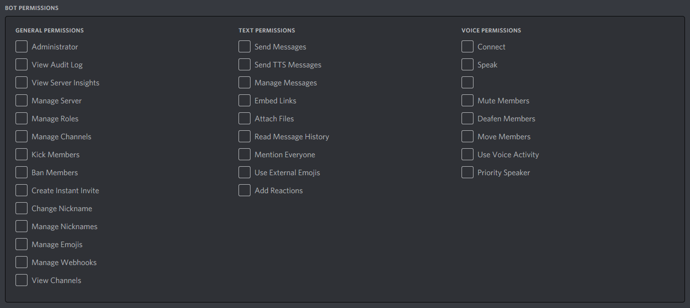Enable the Manage Webhooks permission
This screenshot has width=690, height=308.
21,262
